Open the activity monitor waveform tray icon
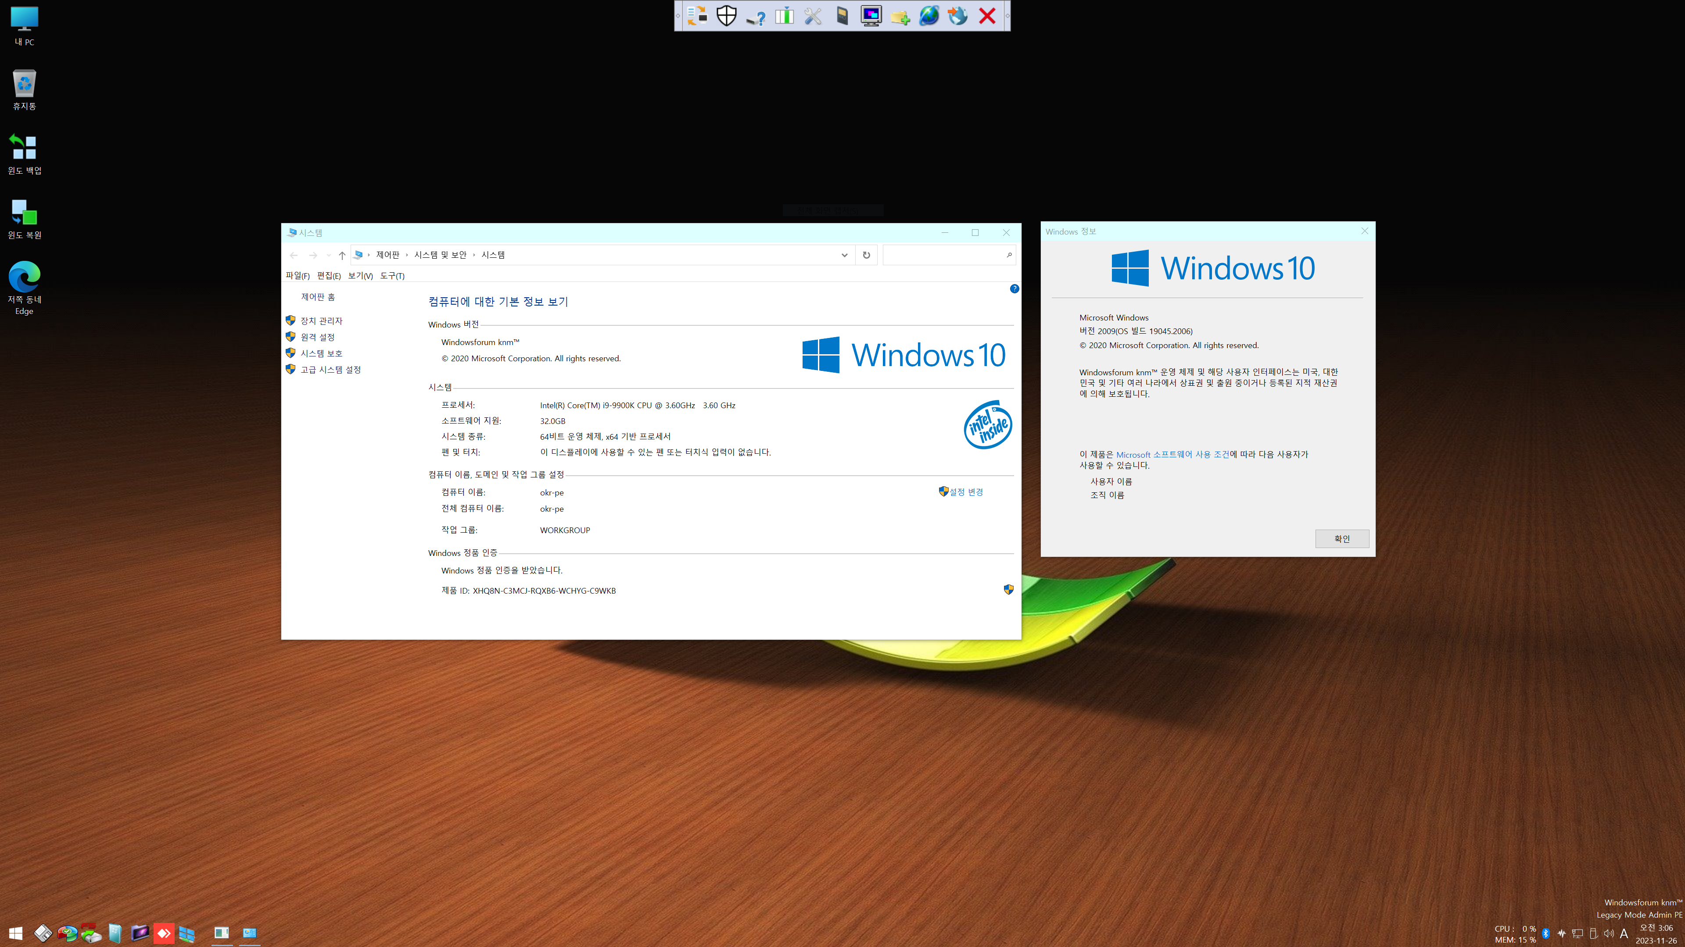 (1561, 933)
